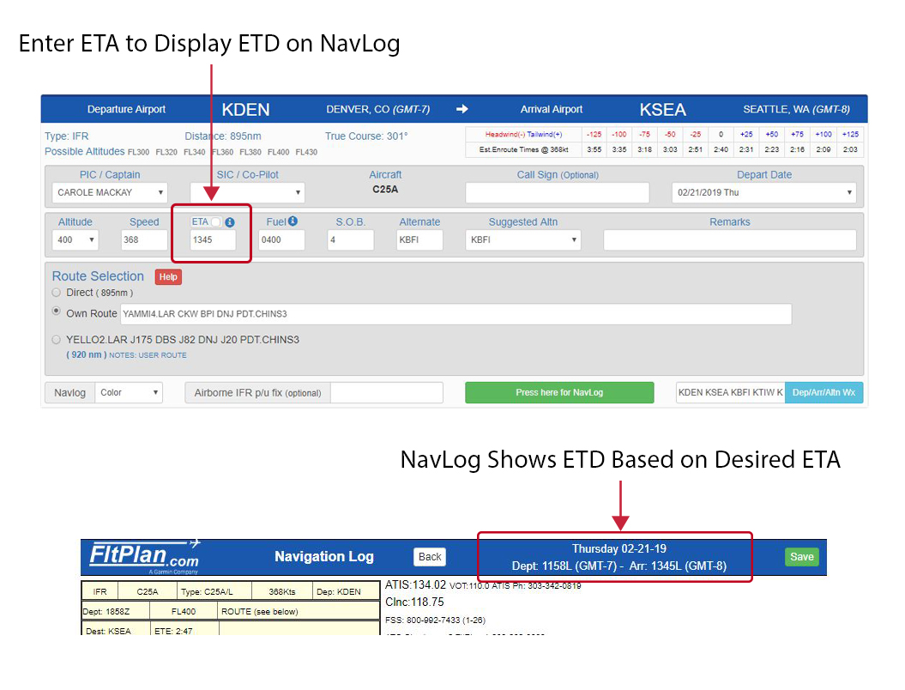The image size is (905, 690).
Task: Click the red Help button
Action: pos(168,277)
